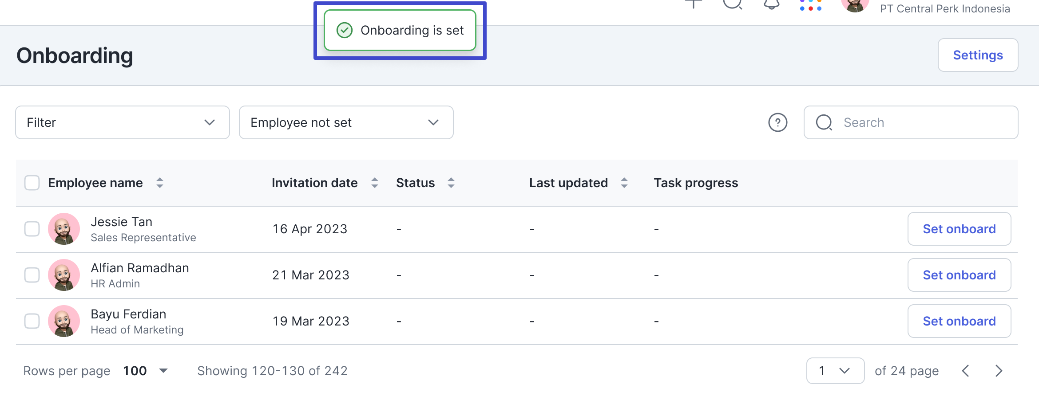
Task: Toggle the select-all header checkbox
Action: (x=32, y=183)
